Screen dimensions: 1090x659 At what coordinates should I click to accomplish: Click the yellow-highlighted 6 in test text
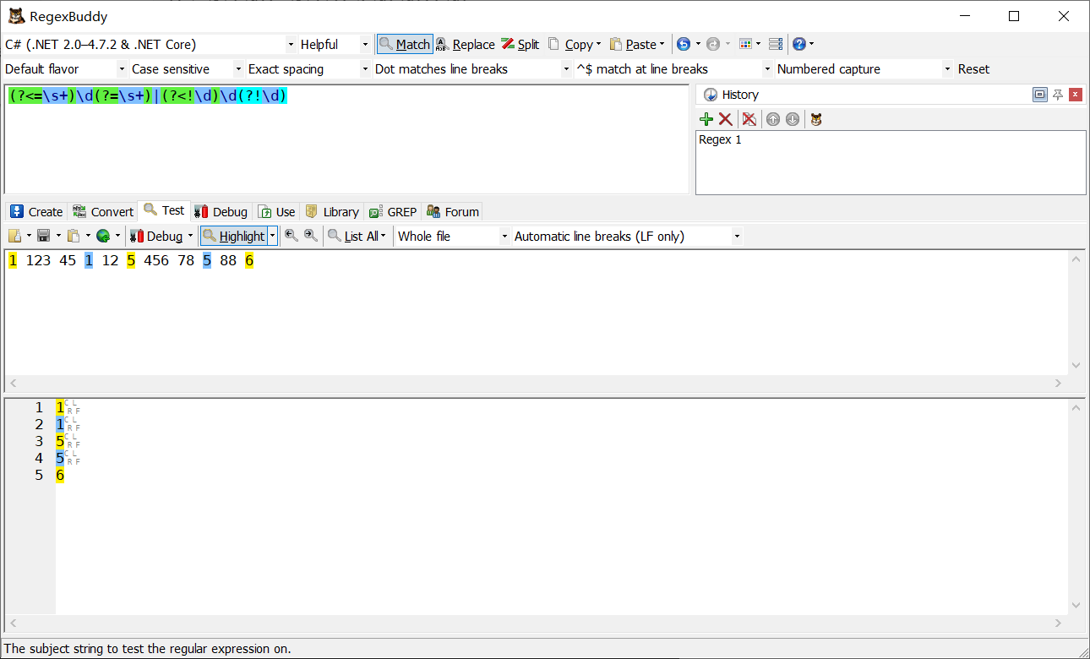249,261
